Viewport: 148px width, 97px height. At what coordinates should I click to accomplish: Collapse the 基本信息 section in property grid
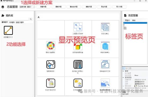coord(123,78)
